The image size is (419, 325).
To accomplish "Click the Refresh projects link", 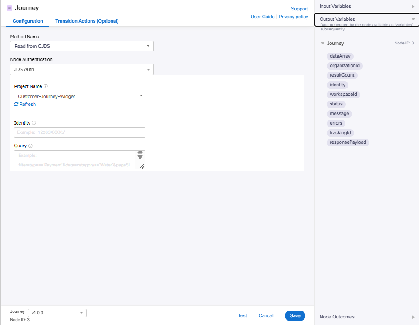I will pyautogui.click(x=25, y=104).
